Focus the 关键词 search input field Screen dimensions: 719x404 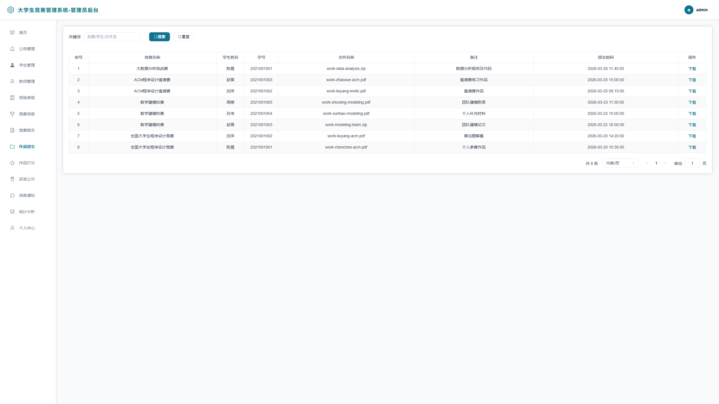(x=112, y=37)
